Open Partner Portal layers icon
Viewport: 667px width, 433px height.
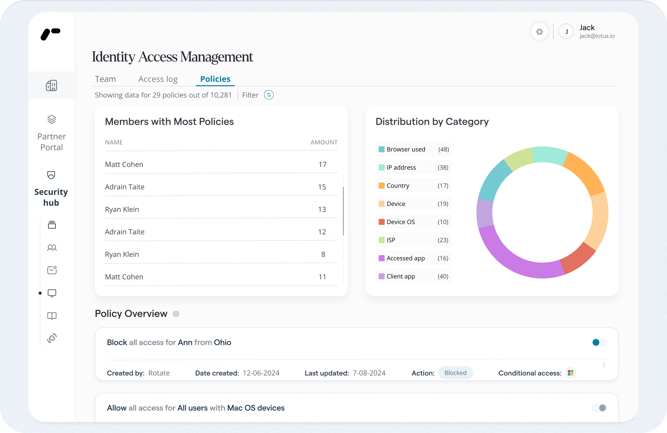coord(52,119)
